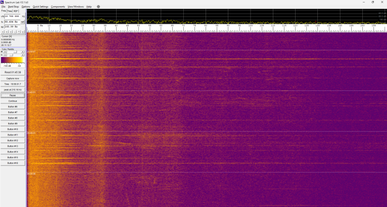Screen dimensions: 387x207
Task: Click the peak at 210.16 Hz button
Action: coord(13,90)
